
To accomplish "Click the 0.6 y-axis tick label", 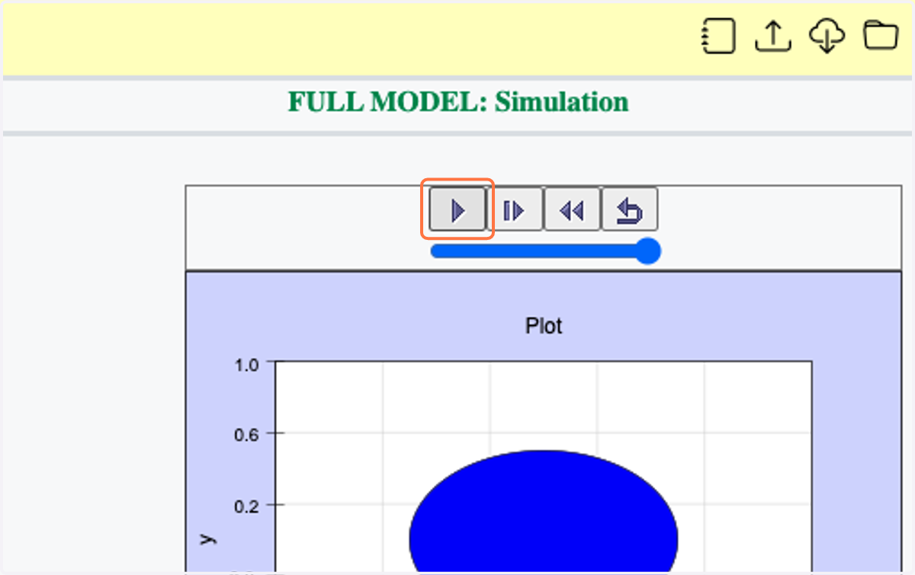I will coord(247,435).
